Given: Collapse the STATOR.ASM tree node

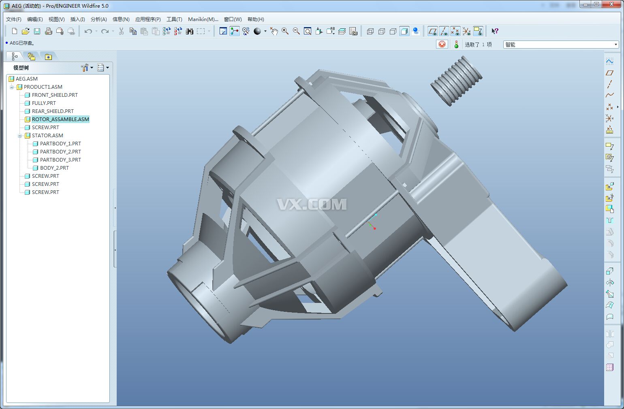Looking at the screenshot, I should (x=19, y=136).
